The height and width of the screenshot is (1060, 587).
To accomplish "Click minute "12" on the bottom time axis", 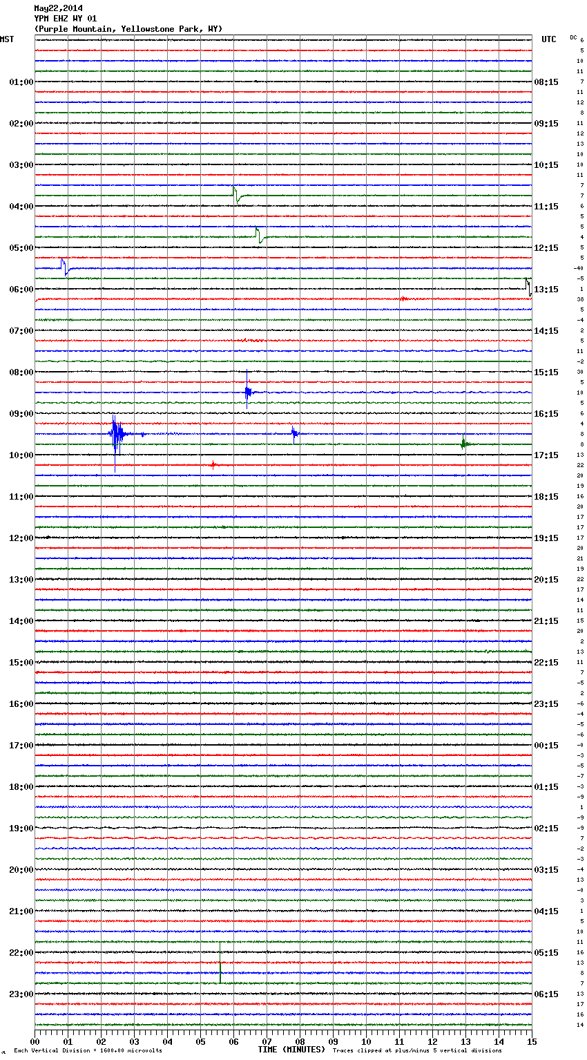I will (x=432, y=1041).
